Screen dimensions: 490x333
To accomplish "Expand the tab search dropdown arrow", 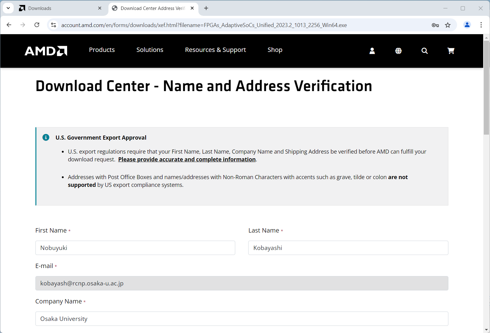I will 8,8.
